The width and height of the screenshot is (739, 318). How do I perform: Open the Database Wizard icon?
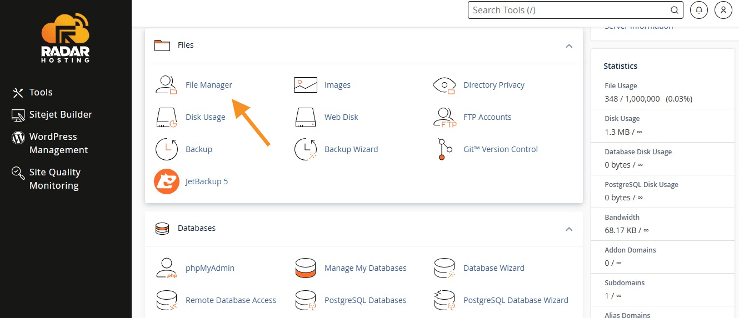(444, 268)
